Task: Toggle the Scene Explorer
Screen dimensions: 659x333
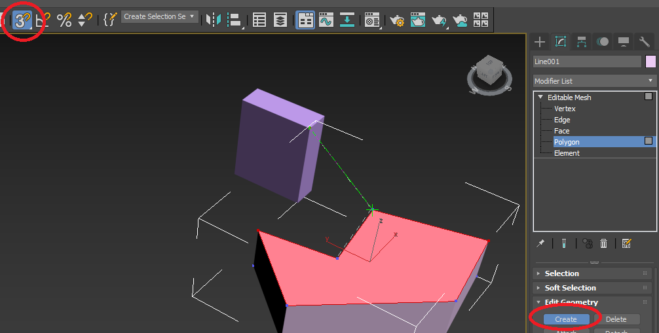Action: [259, 20]
